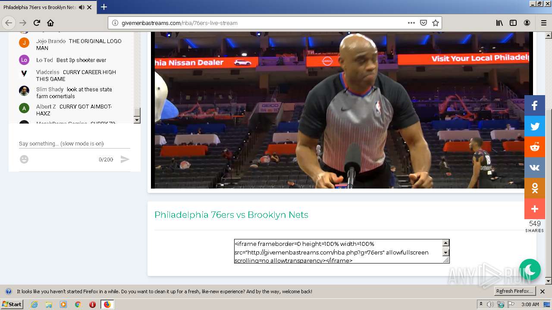Image resolution: width=552 pixels, height=310 pixels.
Task: Open a new browser tab
Action: pyautogui.click(x=103, y=7)
